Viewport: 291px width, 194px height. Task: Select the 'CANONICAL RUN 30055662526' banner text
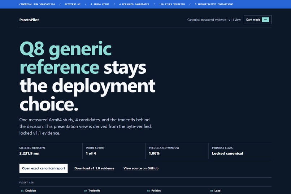pos(37,4)
